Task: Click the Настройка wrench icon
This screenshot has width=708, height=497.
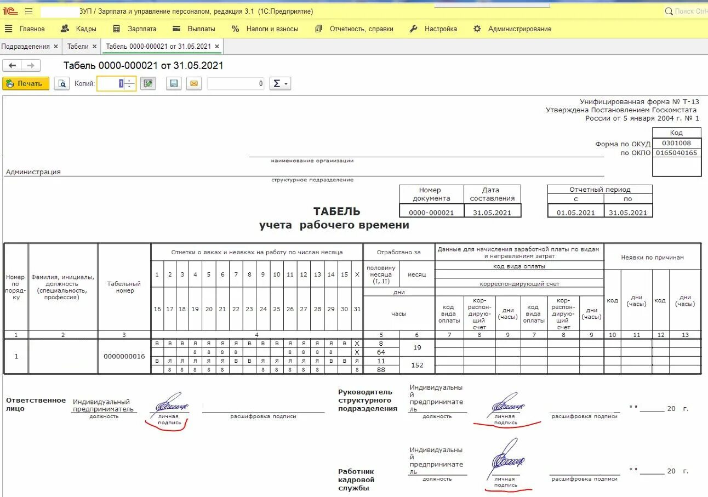Action: click(x=414, y=29)
